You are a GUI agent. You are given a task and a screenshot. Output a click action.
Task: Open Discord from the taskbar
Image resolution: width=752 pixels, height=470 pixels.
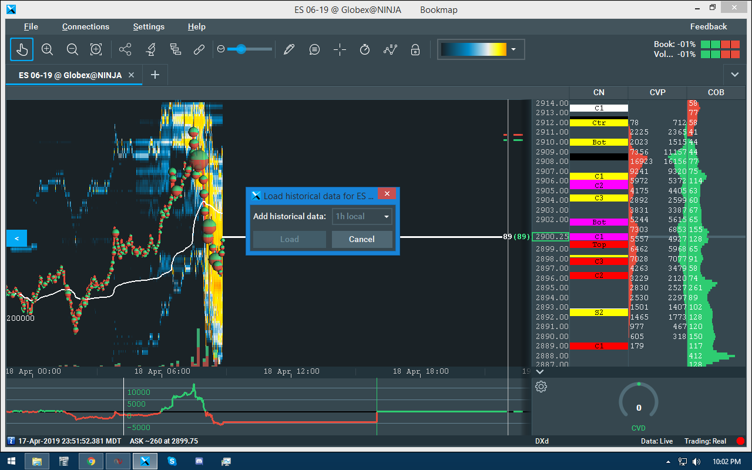[199, 461]
